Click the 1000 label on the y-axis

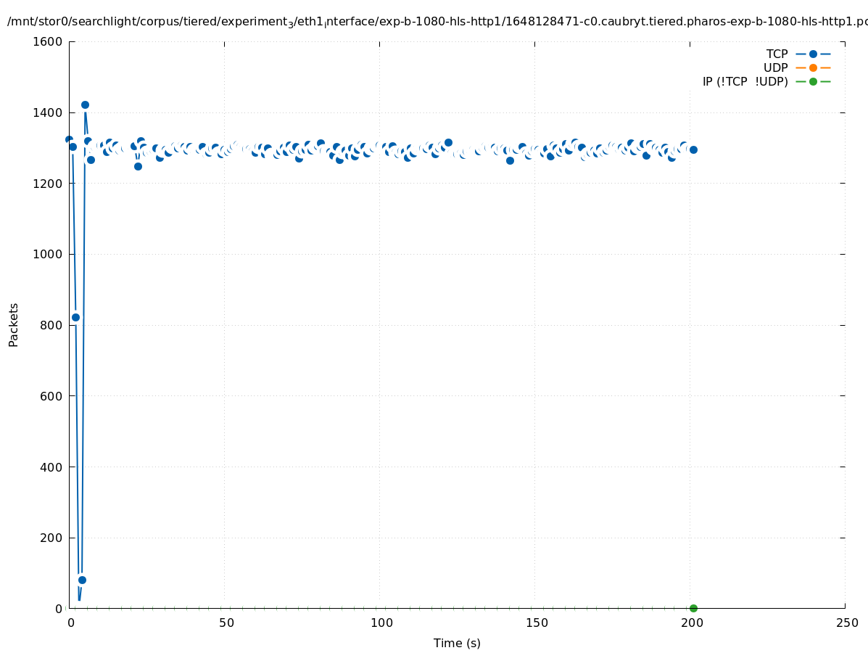coord(48,254)
